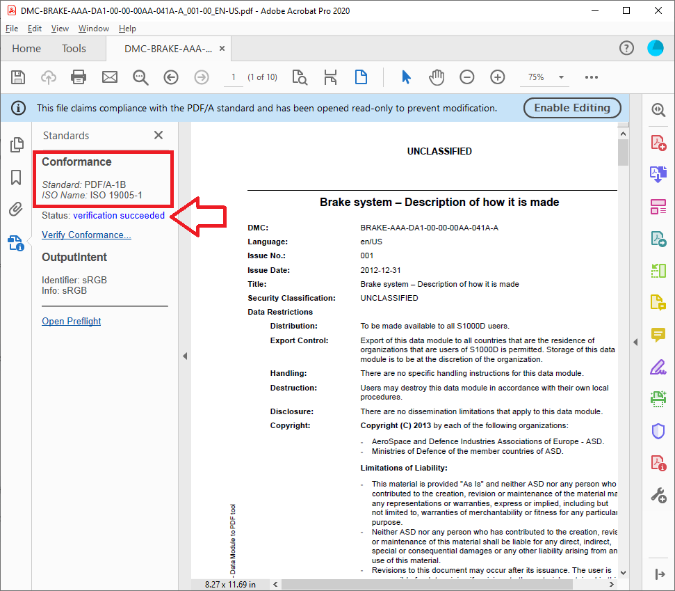Open the Comment tool in right pane
The image size is (675, 591).
658,335
